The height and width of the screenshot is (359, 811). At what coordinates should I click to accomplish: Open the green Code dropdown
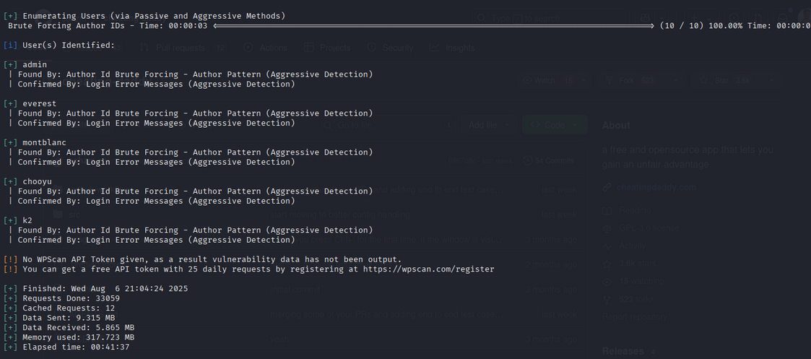(x=554, y=125)
